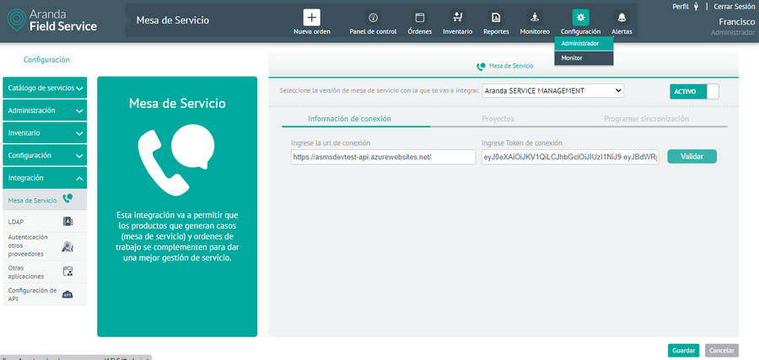Click the Configuración de API cloud icon
759x360 pixels.
pyautogui.click(x=67, y=294)
